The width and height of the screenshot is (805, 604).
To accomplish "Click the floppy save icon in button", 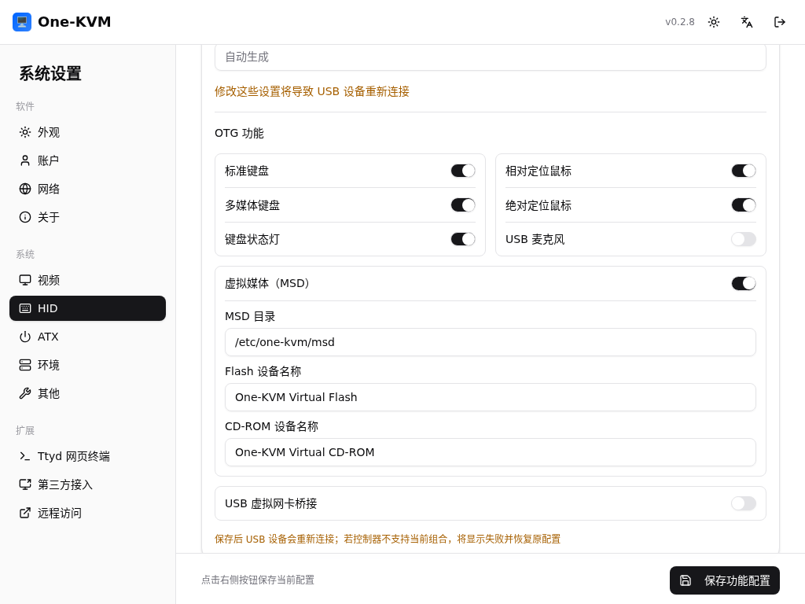I will pyautogui.click(x=686, y=580).
